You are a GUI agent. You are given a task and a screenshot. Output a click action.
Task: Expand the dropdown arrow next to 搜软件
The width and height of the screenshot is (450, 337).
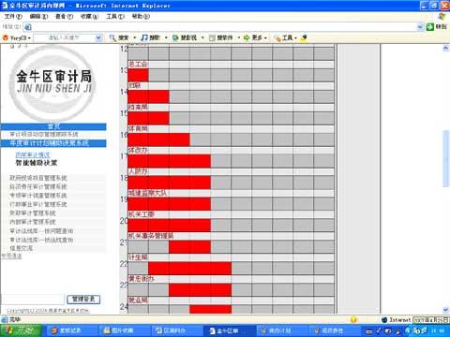pos(239,37)
